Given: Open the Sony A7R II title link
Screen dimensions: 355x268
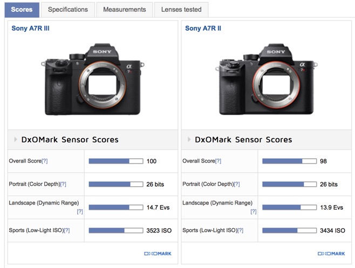Looking at the screenshot, I should (203, 28).
